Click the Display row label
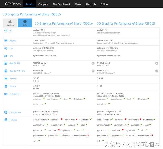 [12, 41]
